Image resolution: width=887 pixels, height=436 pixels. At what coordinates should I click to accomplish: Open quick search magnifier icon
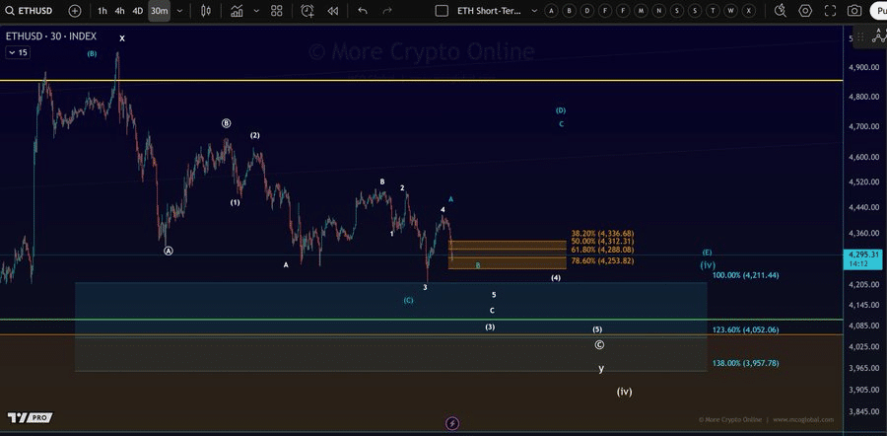coord(780,11)
